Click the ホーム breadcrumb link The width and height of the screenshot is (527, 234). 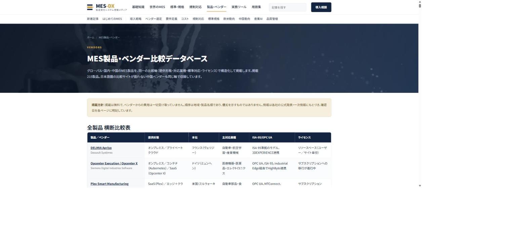pos(91,38)
